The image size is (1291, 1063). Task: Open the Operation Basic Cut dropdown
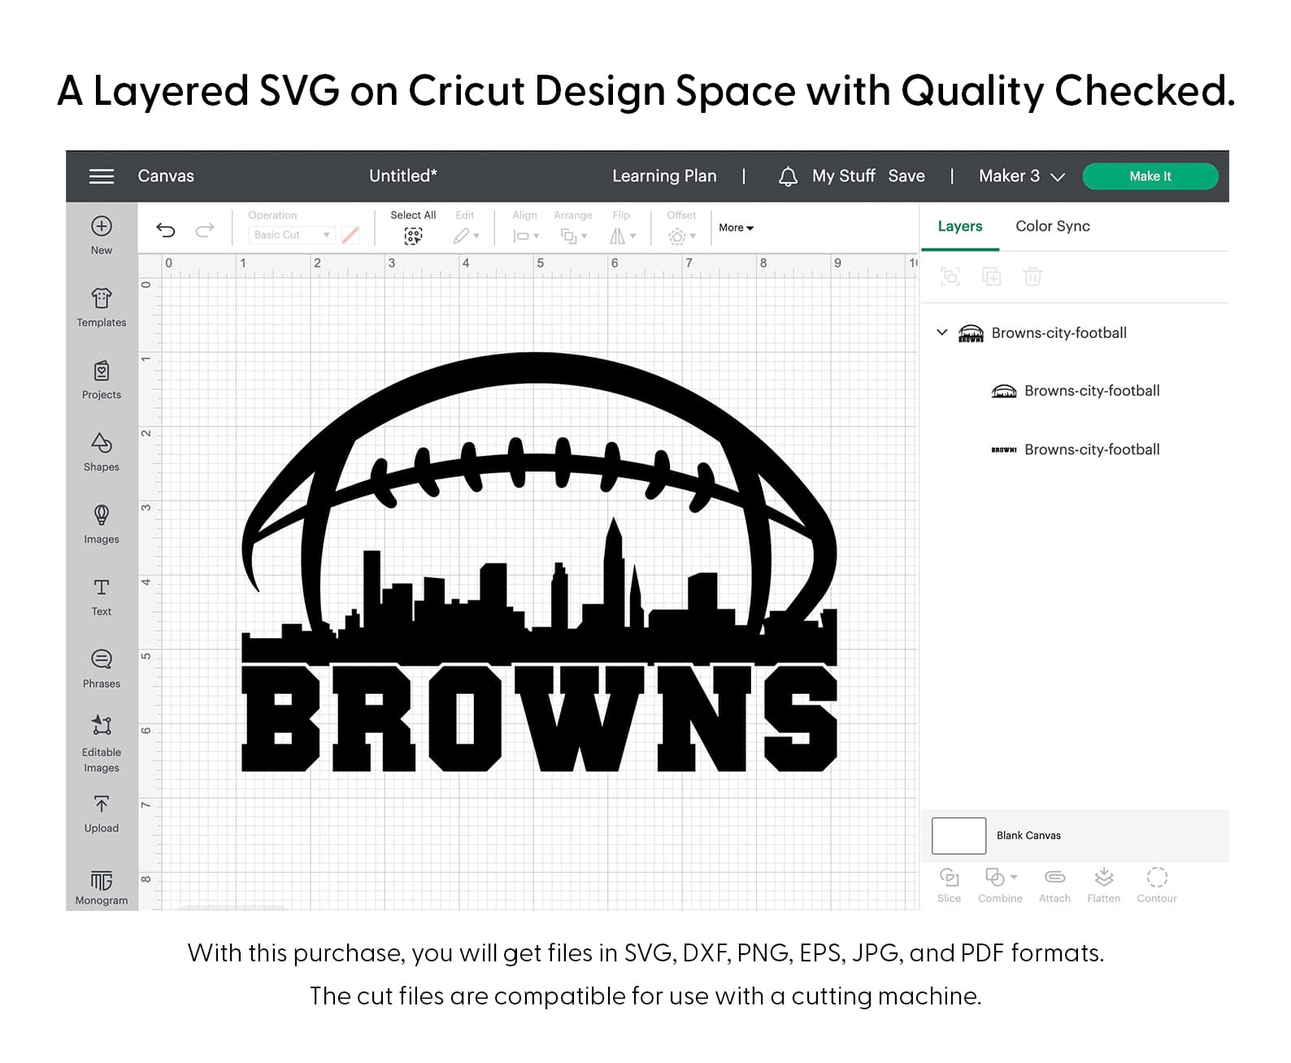[x=292, y=235]
